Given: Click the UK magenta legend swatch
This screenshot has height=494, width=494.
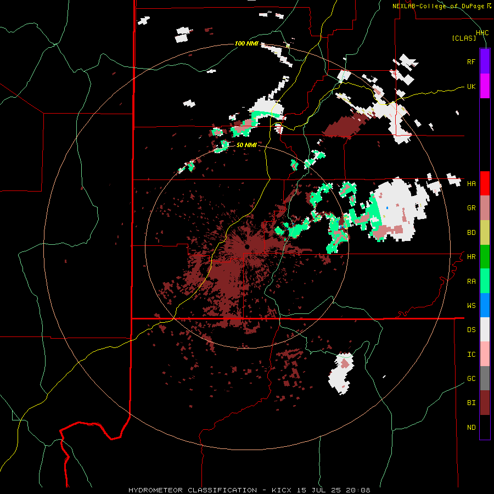Looking at the screenshot, I should click(x=485, y=86).
